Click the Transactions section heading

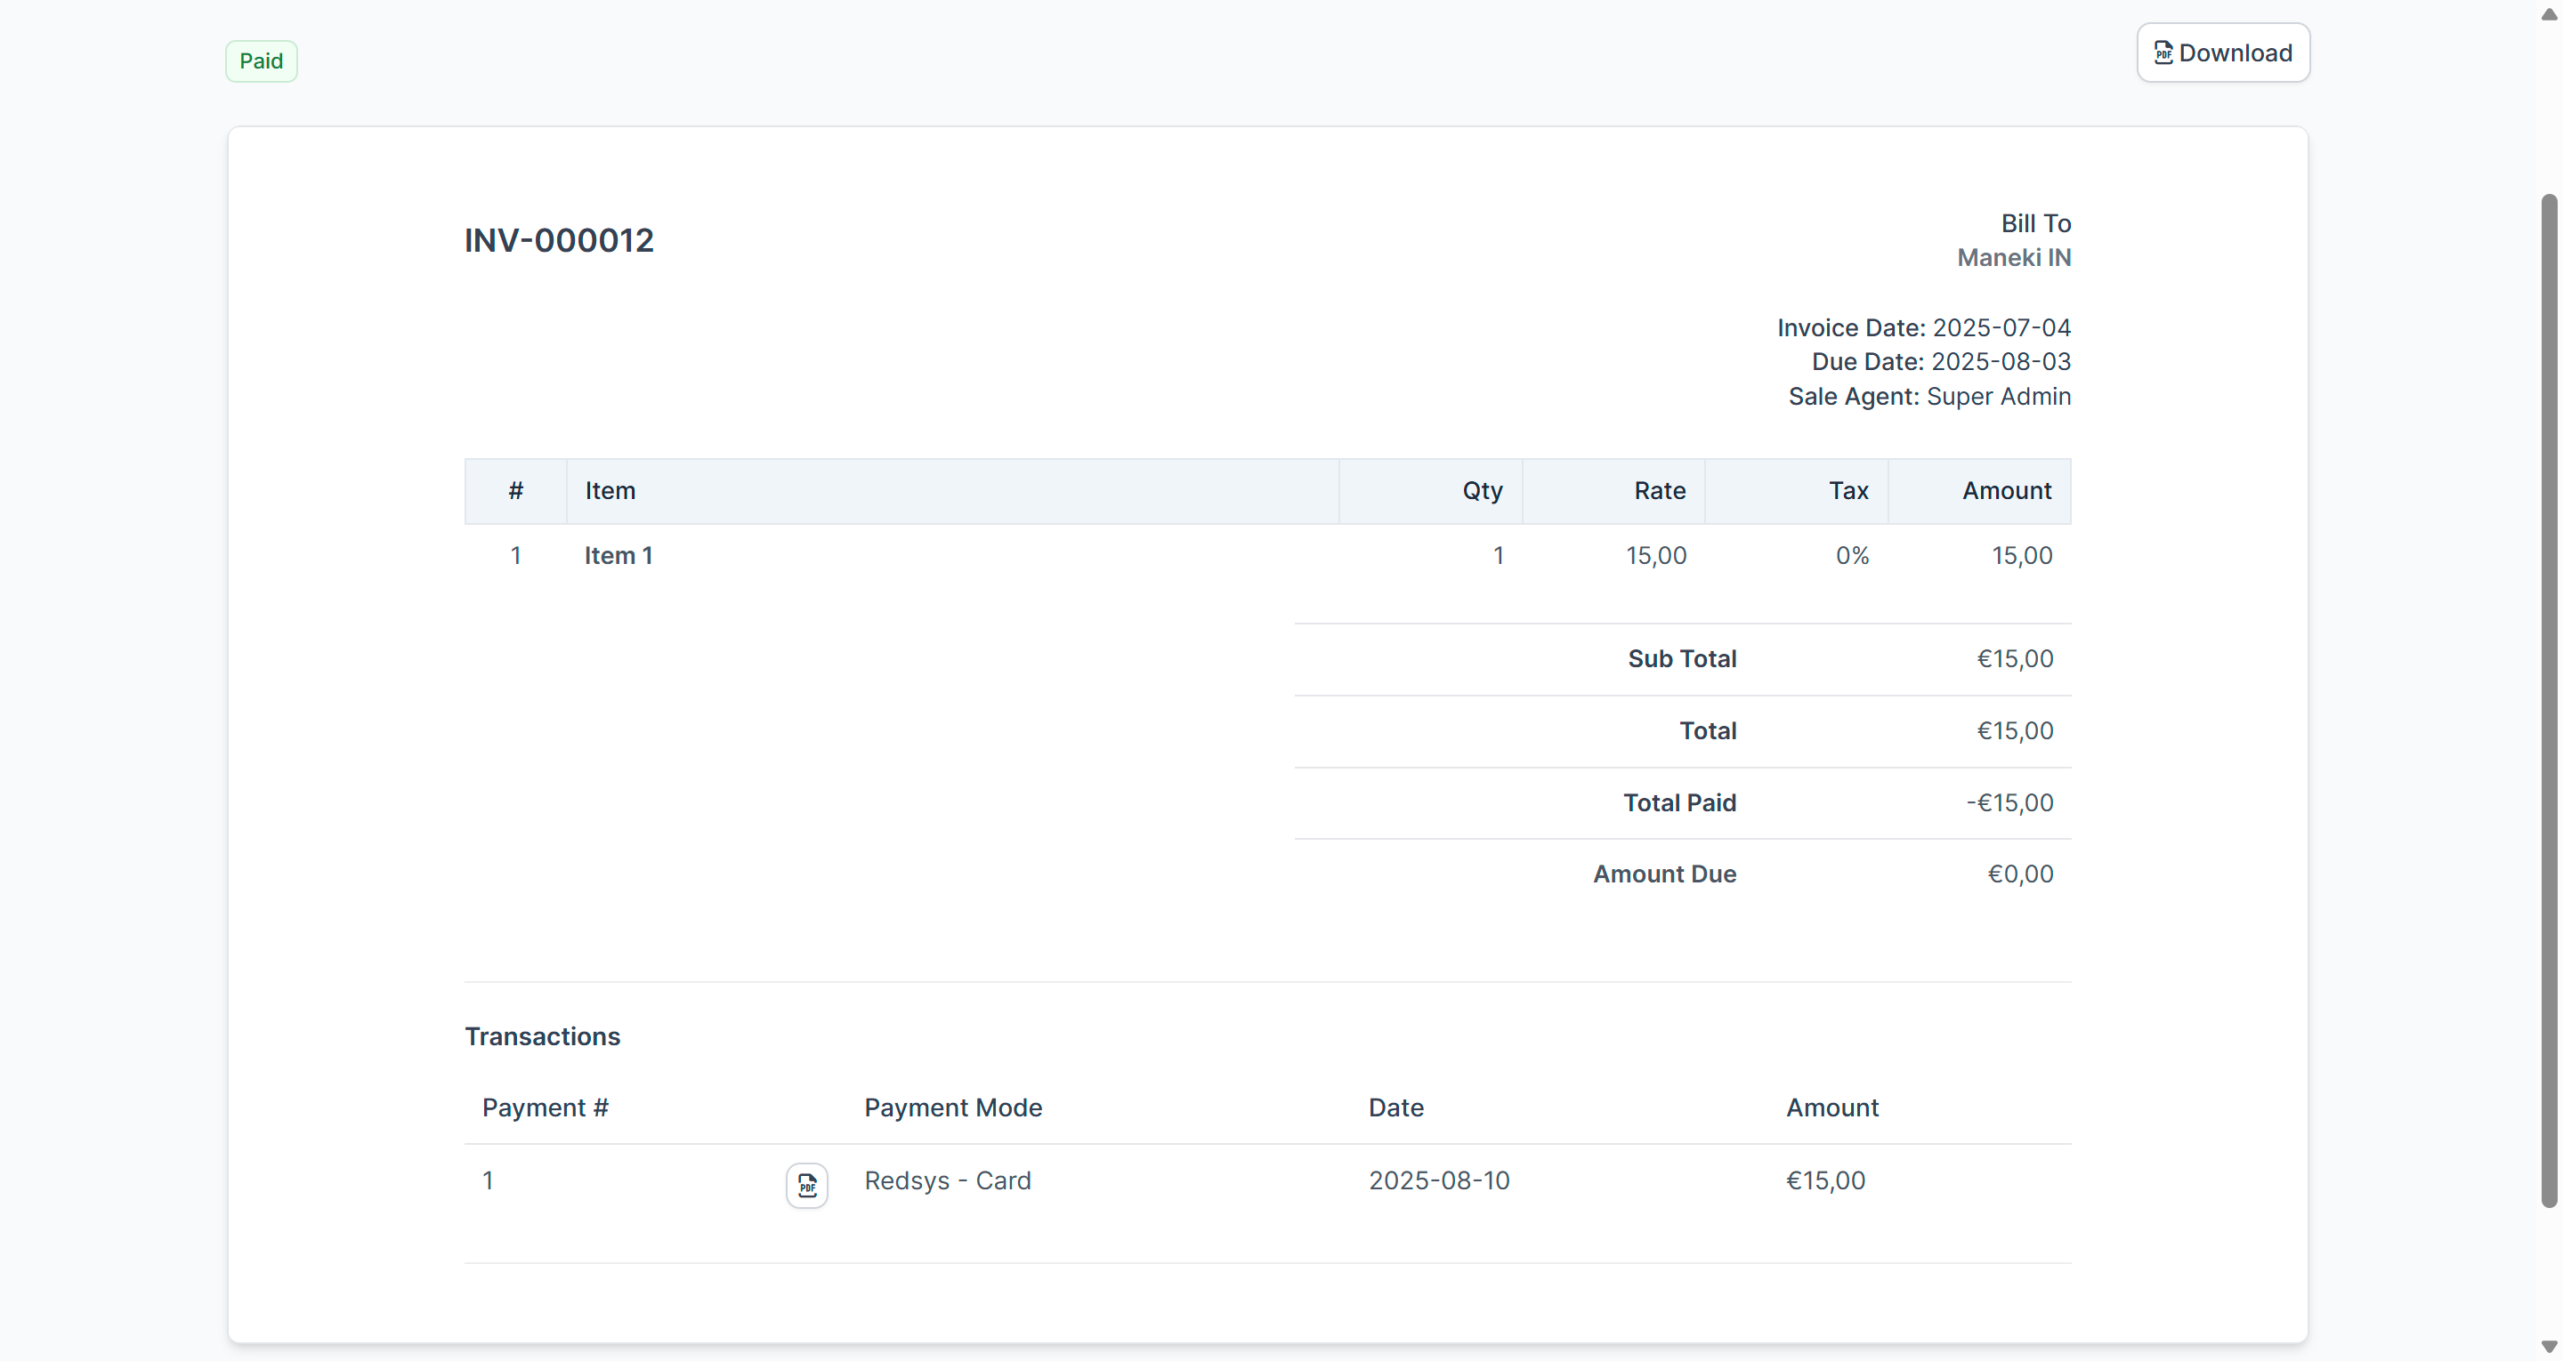[542, 1035]
